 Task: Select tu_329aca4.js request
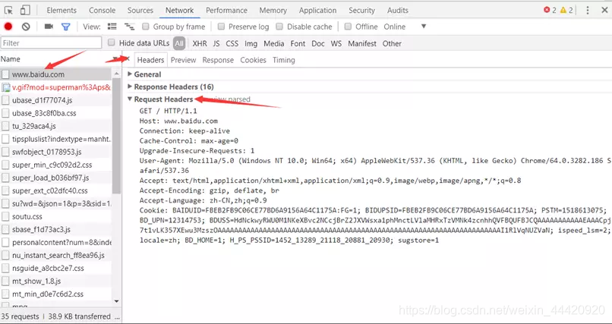[56, 126]
